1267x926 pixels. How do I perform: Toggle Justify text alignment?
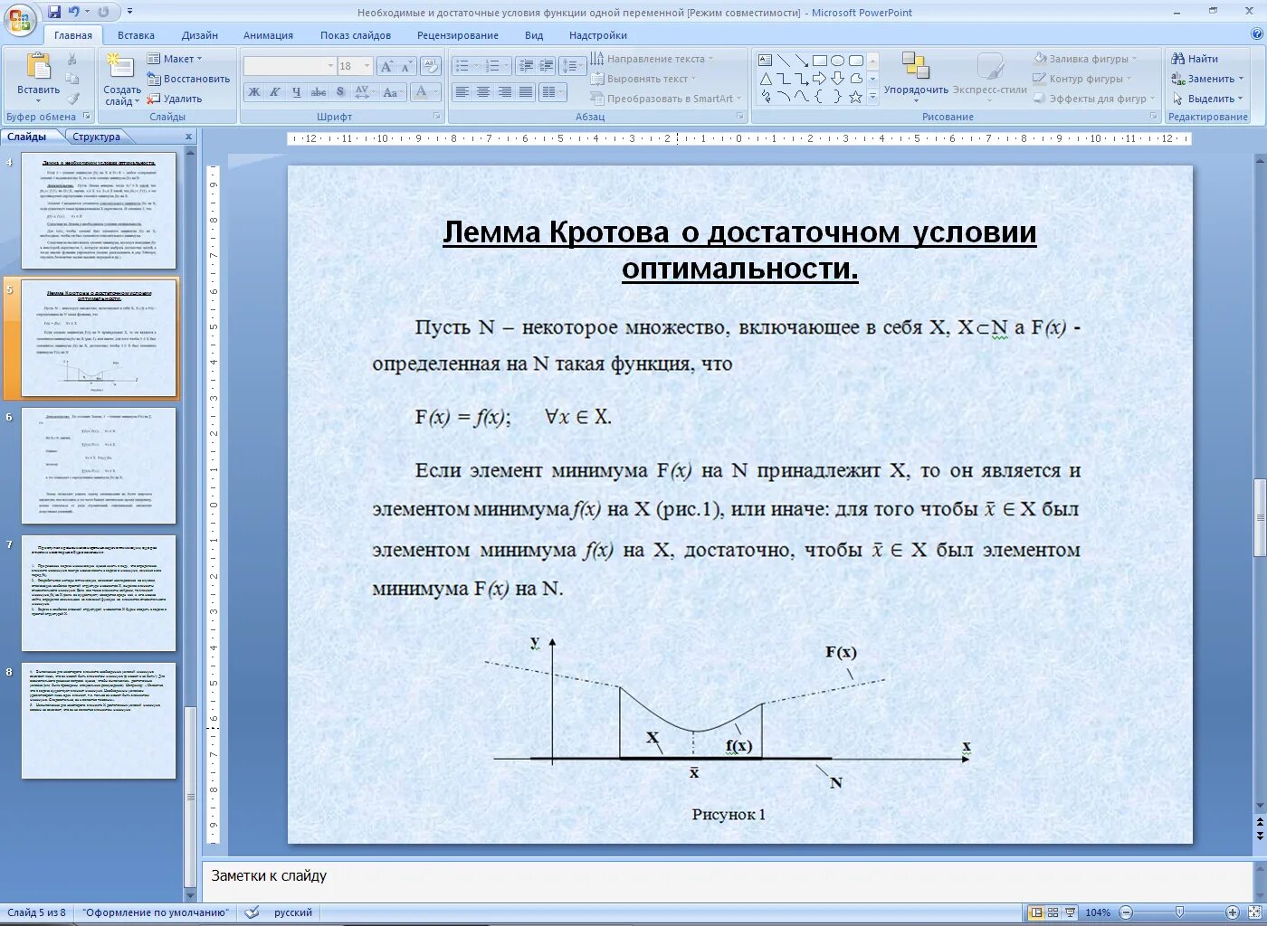[526, 92]
